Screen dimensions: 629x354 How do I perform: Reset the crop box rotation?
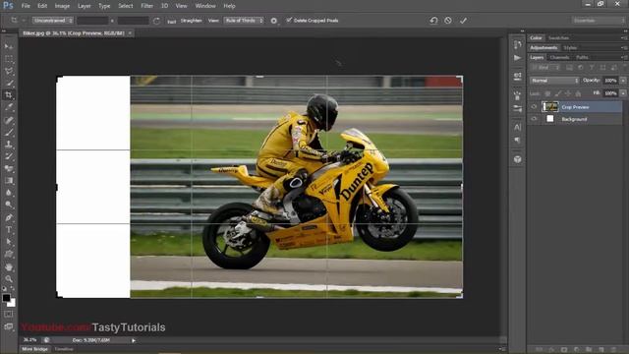[x=433, y=20]
